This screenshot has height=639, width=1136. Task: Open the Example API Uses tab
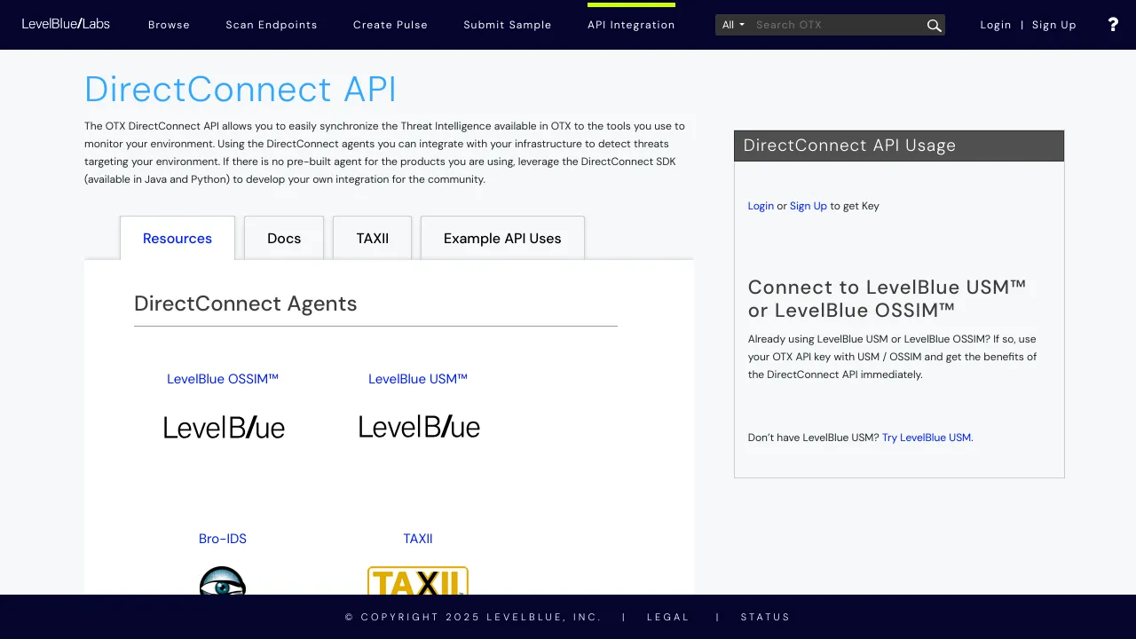pyautogui.click(x=502, y=238)
